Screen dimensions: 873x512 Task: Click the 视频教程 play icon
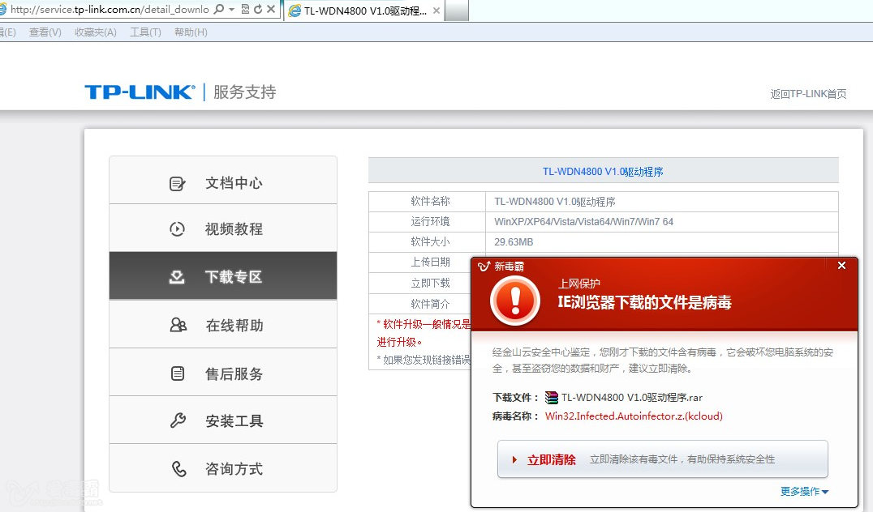click(177, 229)
